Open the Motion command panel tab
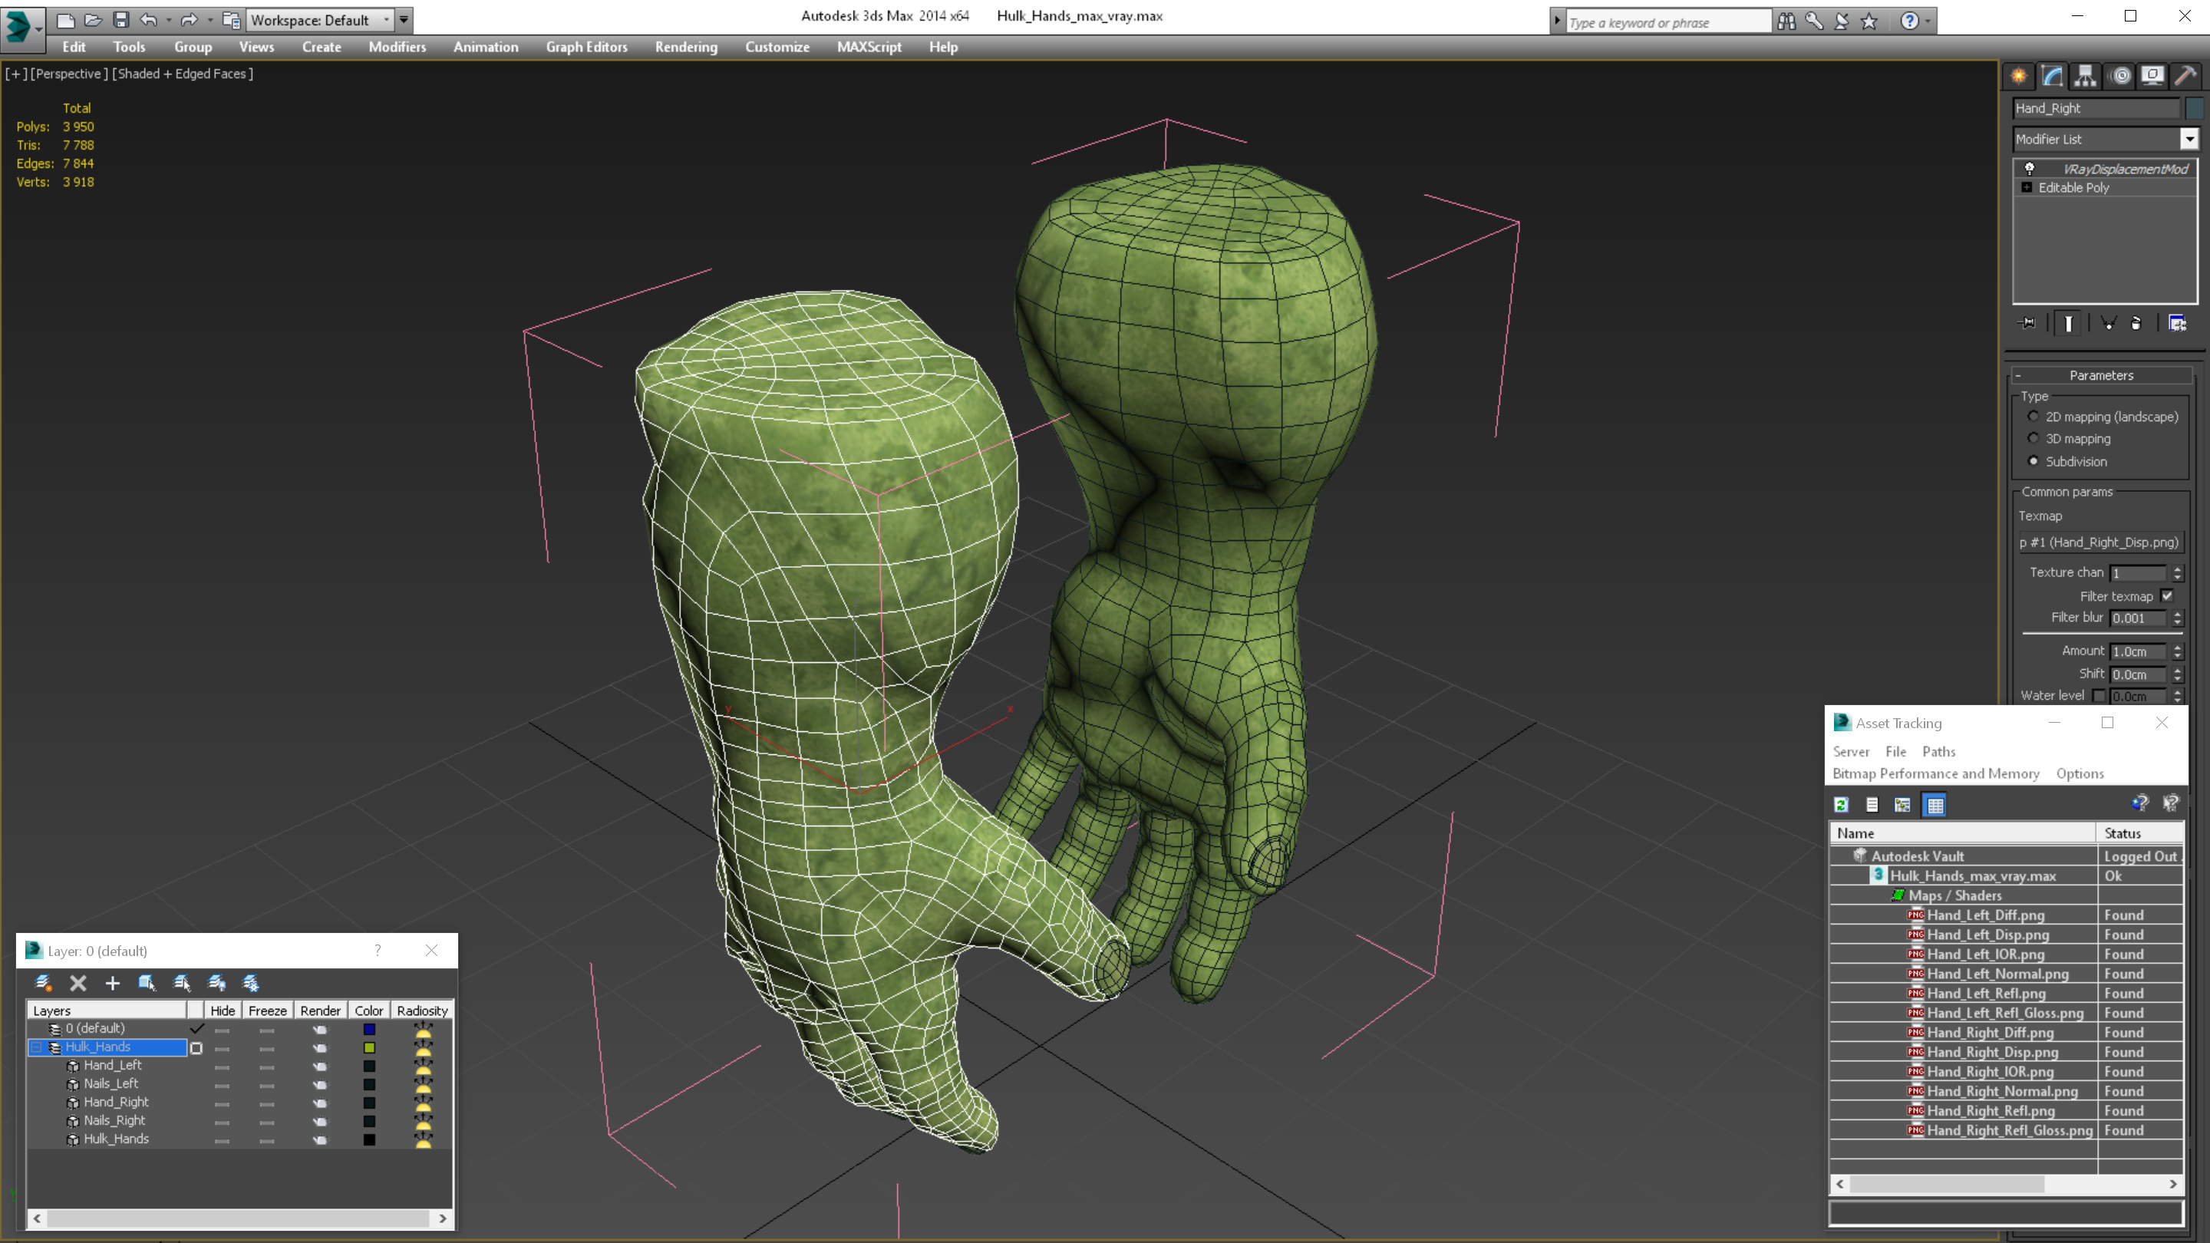 pyautogui.click(x=2120, y=75)
